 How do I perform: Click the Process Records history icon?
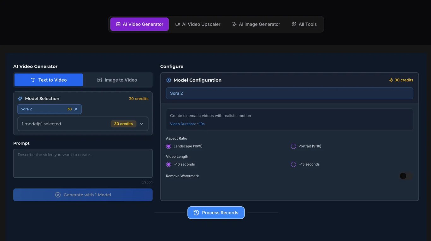click(x=196, y=213)
